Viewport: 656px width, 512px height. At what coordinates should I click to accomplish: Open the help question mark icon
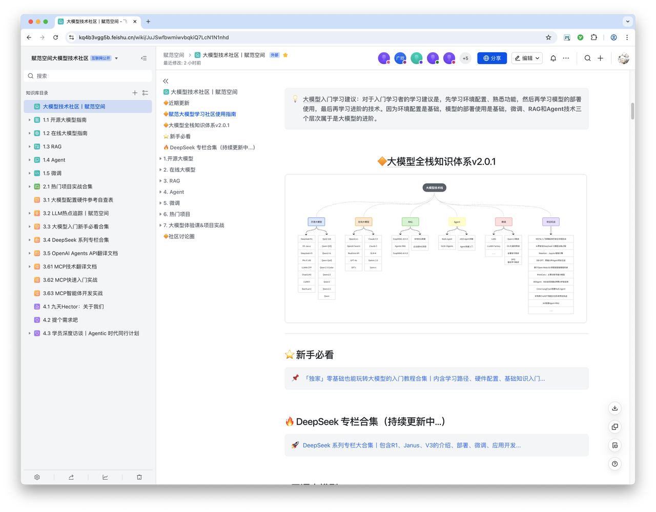[614, 464]
